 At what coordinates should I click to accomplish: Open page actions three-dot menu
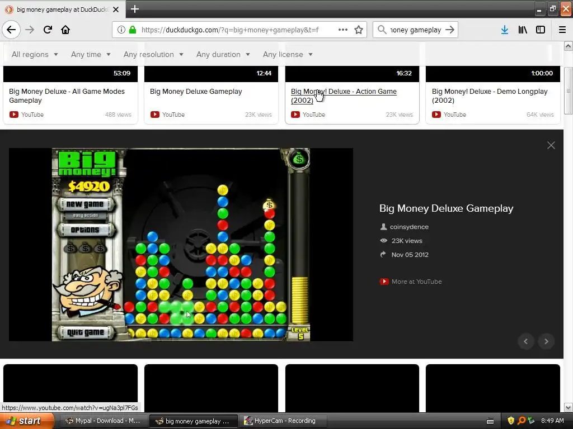343,30
